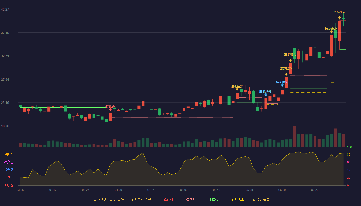Click the 40 indicator scale value
This screenshot has height=206, width=361.
pos(349,170)
